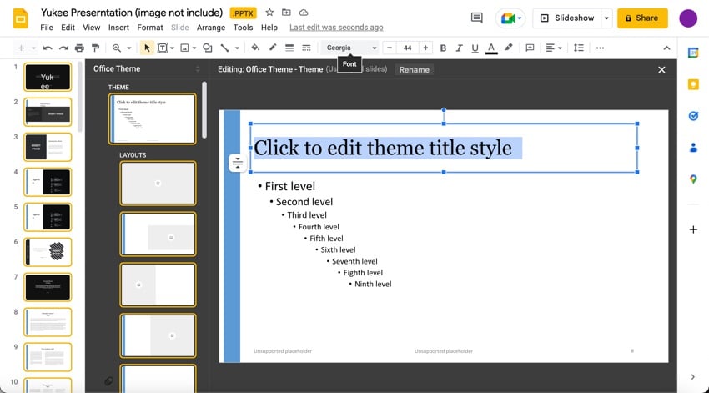Image resolution: width=709 pixels, height=393 pixels.
Task: Open the Fill color bucket
Action: [255, 48]
